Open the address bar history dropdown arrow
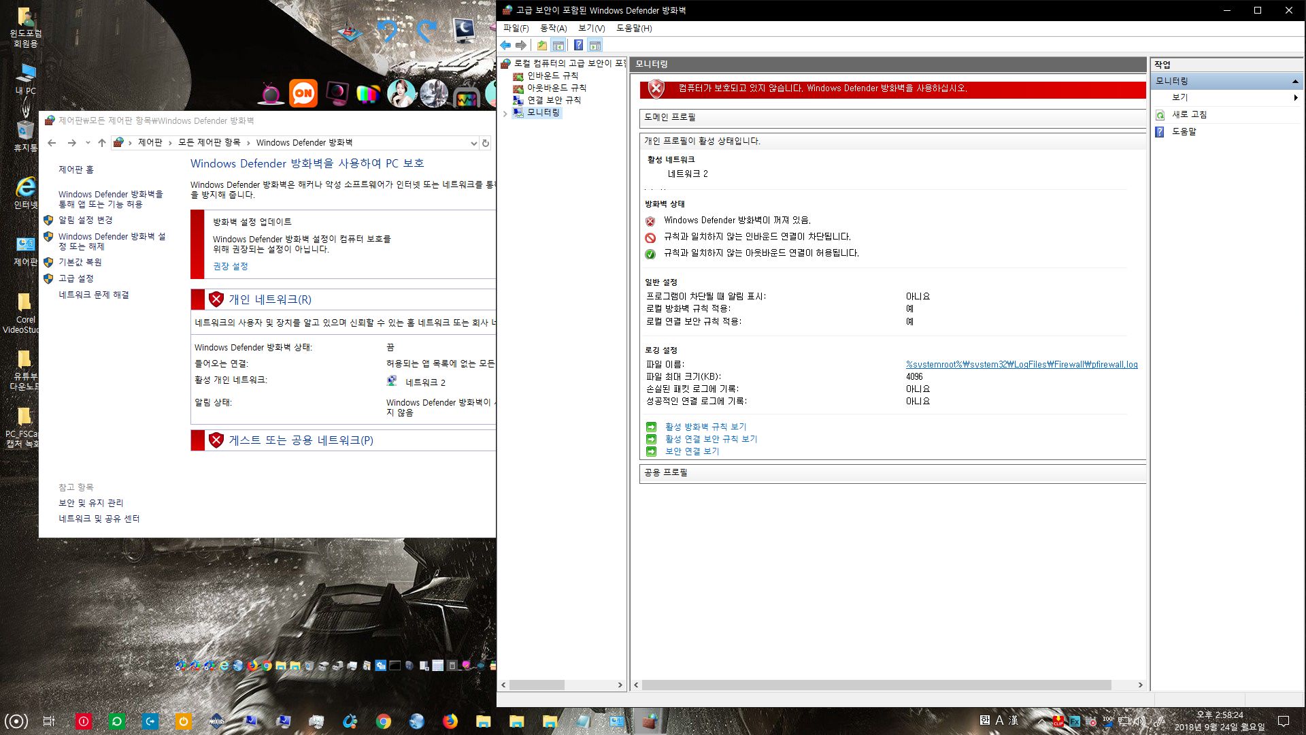 click(x=473, y=143)
